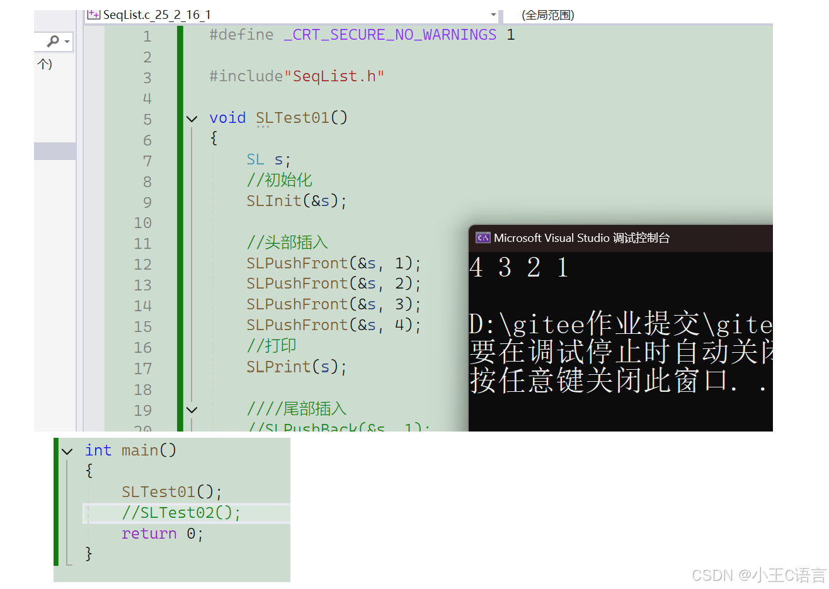Screen dimensions: 829x589
Task: Click the SLPushFront(&s, 3); line
Action: pyautogui.click(x=334, y=305)
